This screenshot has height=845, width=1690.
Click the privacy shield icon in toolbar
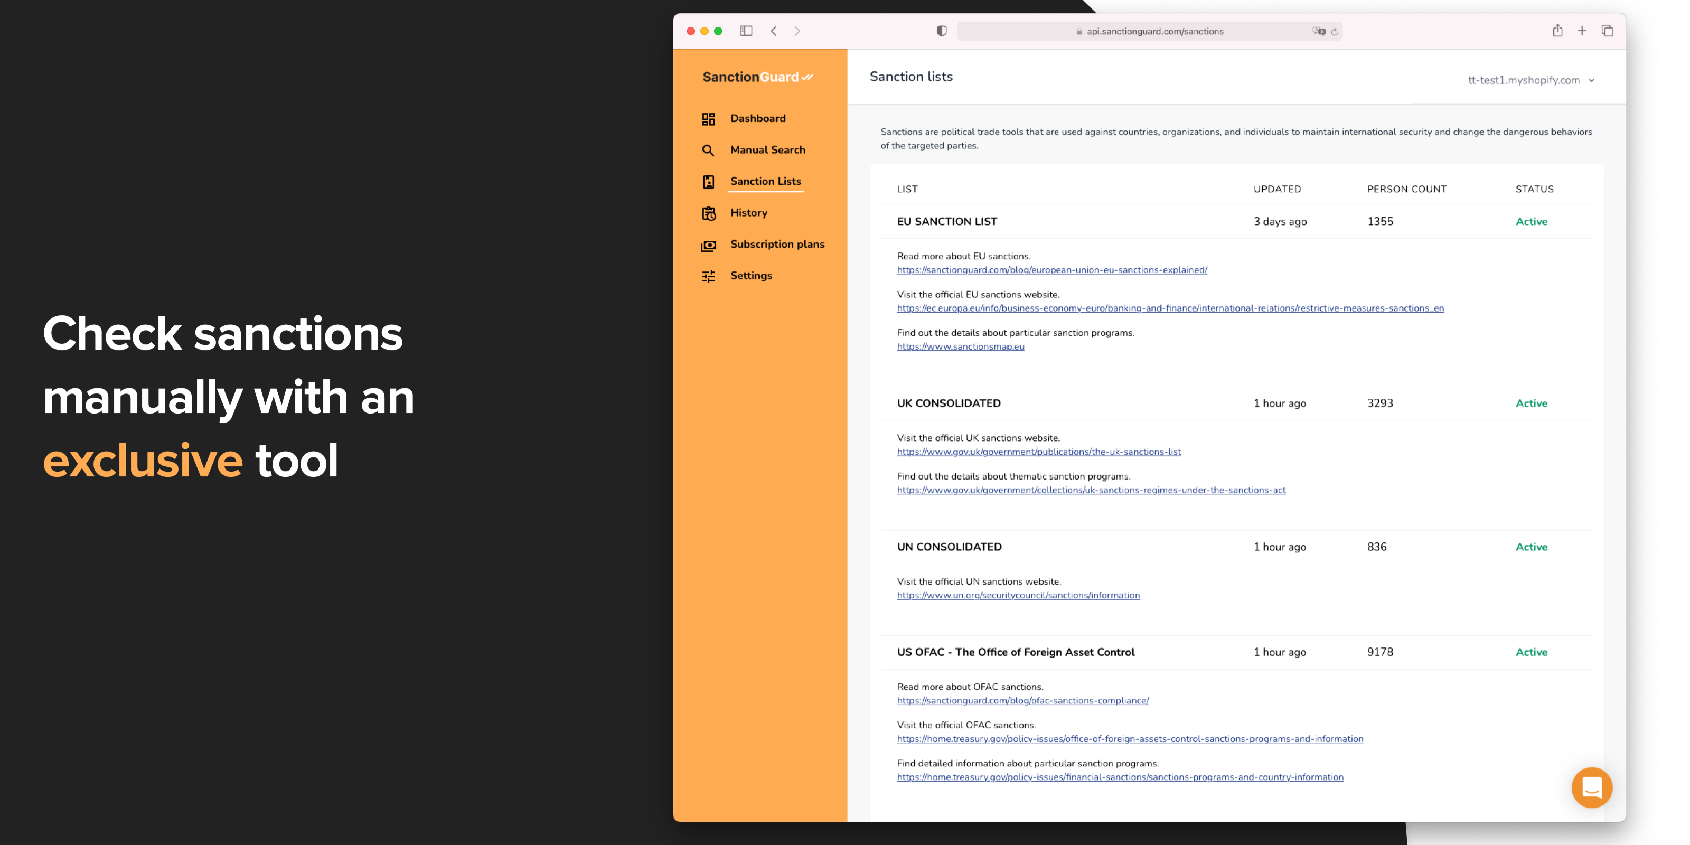[942, 31]
